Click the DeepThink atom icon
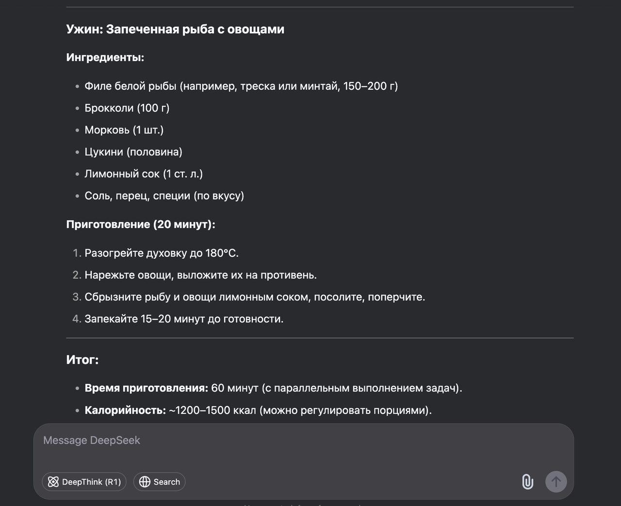621x506 pixels. tap(53, 482)
